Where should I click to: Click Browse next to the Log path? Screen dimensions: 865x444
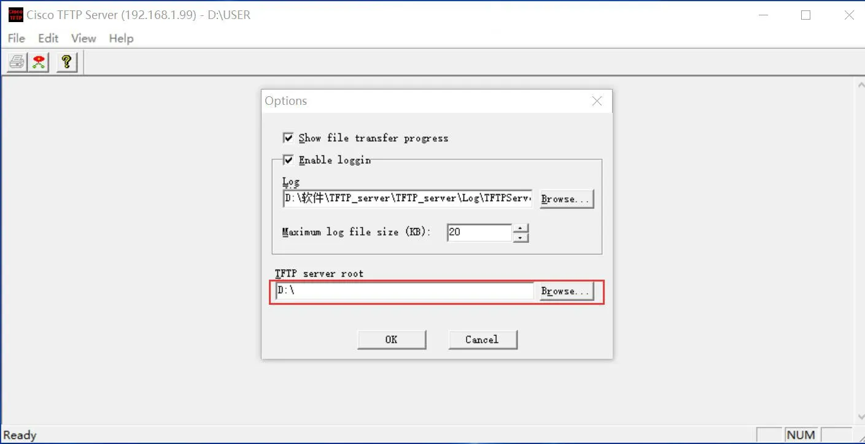566,199
